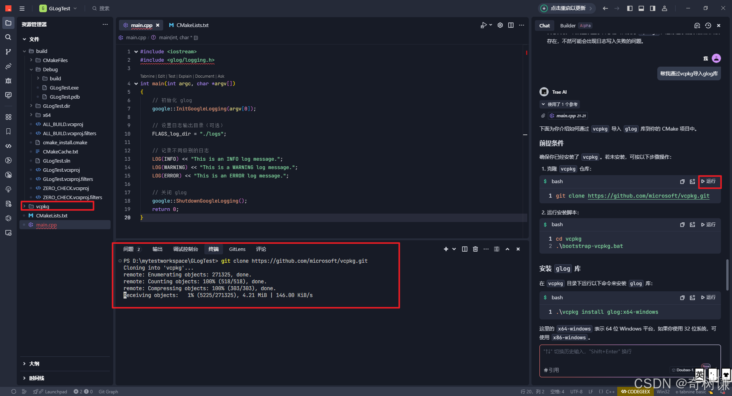The width and height of the screenshot is (732, 396).
Task: Open editor more actions ellipsis
Action: pyautogui.click(x=522, y=25)
